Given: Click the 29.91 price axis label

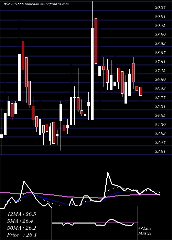Looking at the screenshot, I should (x=160, y=16).
